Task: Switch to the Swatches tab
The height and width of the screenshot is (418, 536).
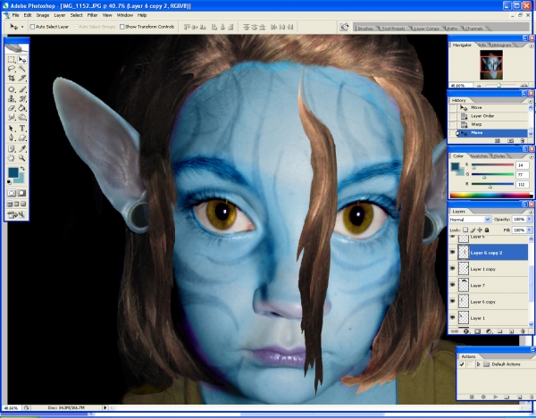Action: (x=480, y=155)
